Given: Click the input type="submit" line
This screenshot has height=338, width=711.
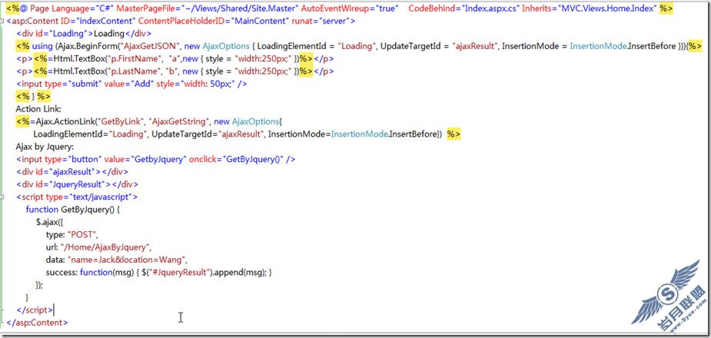Looking at the screenshot, I should click(x=131, y=84).
